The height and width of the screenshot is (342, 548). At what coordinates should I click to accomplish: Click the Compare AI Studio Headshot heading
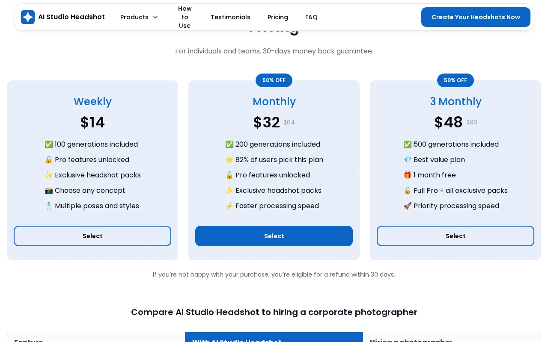coord(274,312)
